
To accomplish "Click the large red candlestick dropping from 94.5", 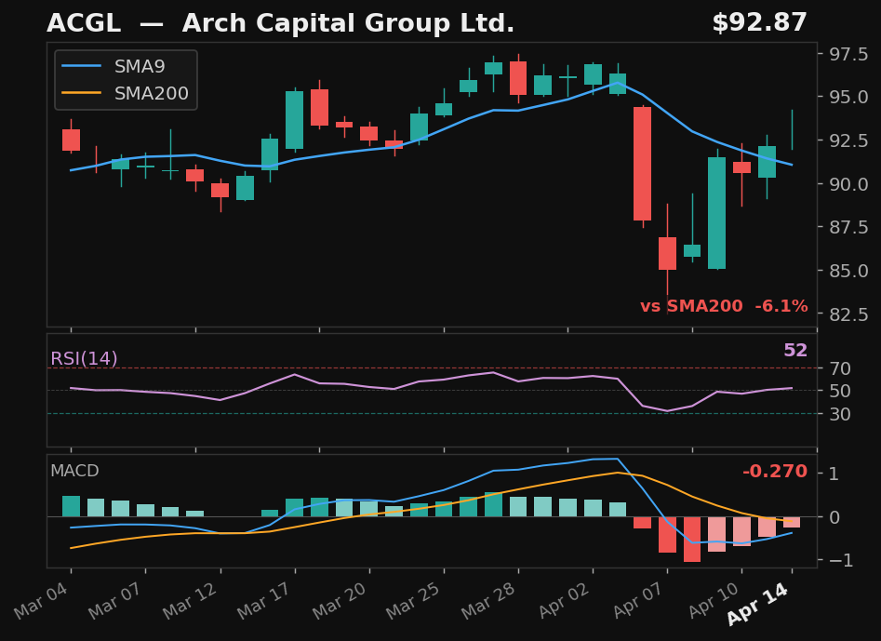I will pos(642,164).
